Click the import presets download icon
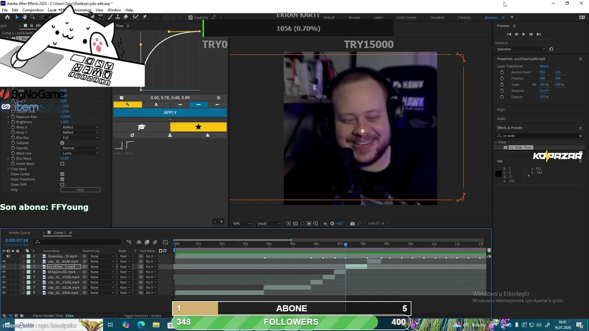This screenshot has height=331, width=589. click(x=208, y=135)
